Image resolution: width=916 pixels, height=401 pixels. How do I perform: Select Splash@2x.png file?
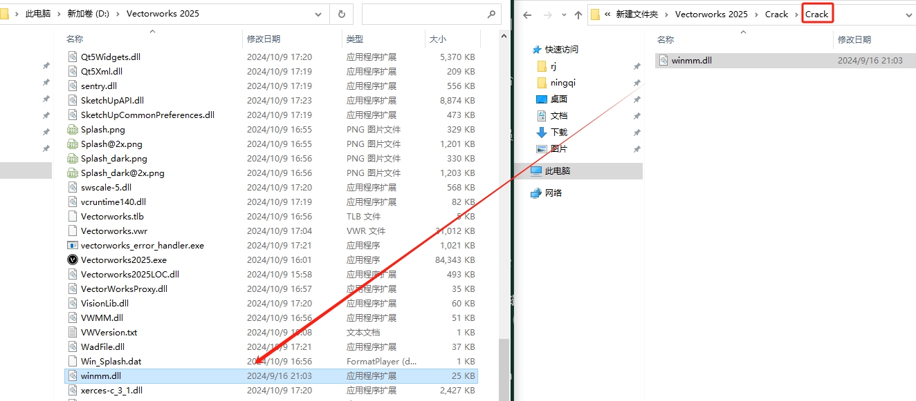(111, 144)
